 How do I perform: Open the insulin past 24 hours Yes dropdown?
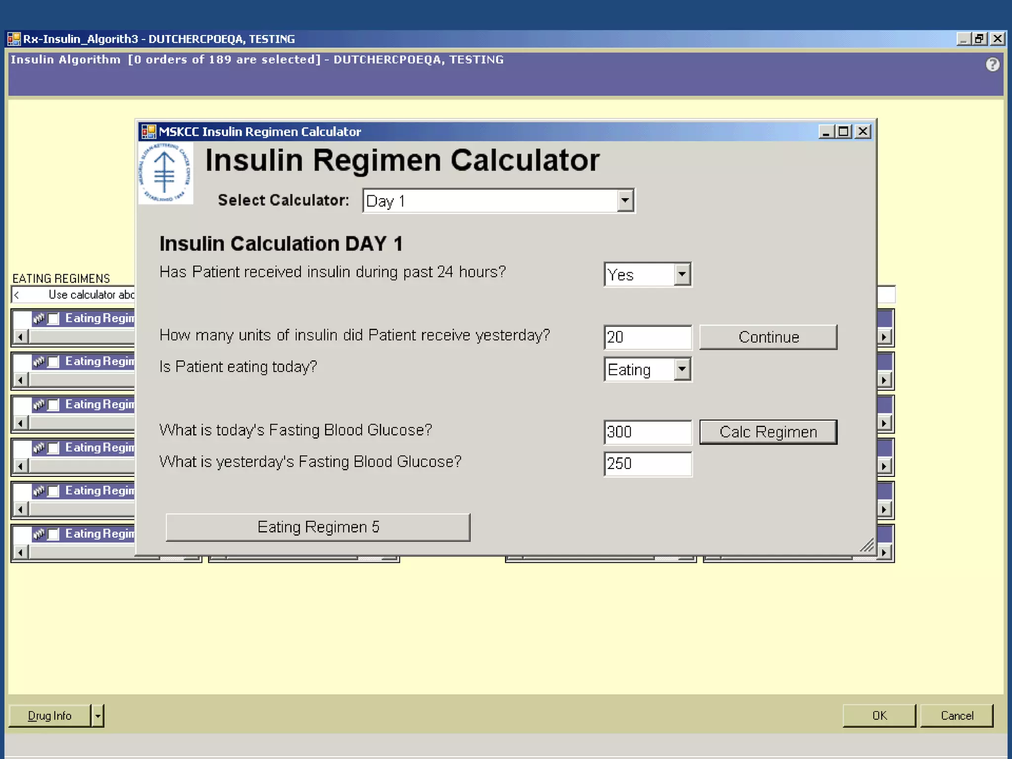[682, 274]
